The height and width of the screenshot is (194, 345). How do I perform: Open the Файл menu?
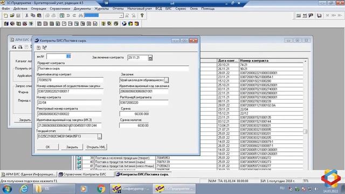pos(6,9)
